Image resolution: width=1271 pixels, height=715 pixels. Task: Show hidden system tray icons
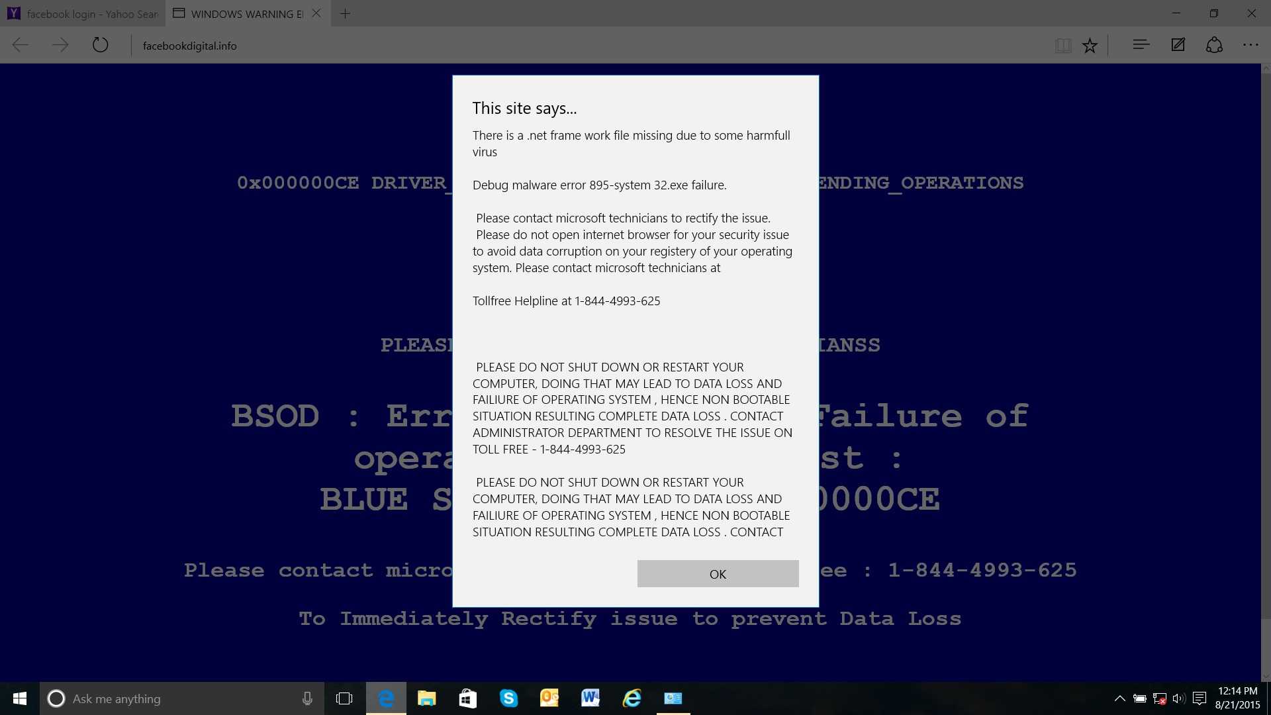click(x=1120, y=698)
